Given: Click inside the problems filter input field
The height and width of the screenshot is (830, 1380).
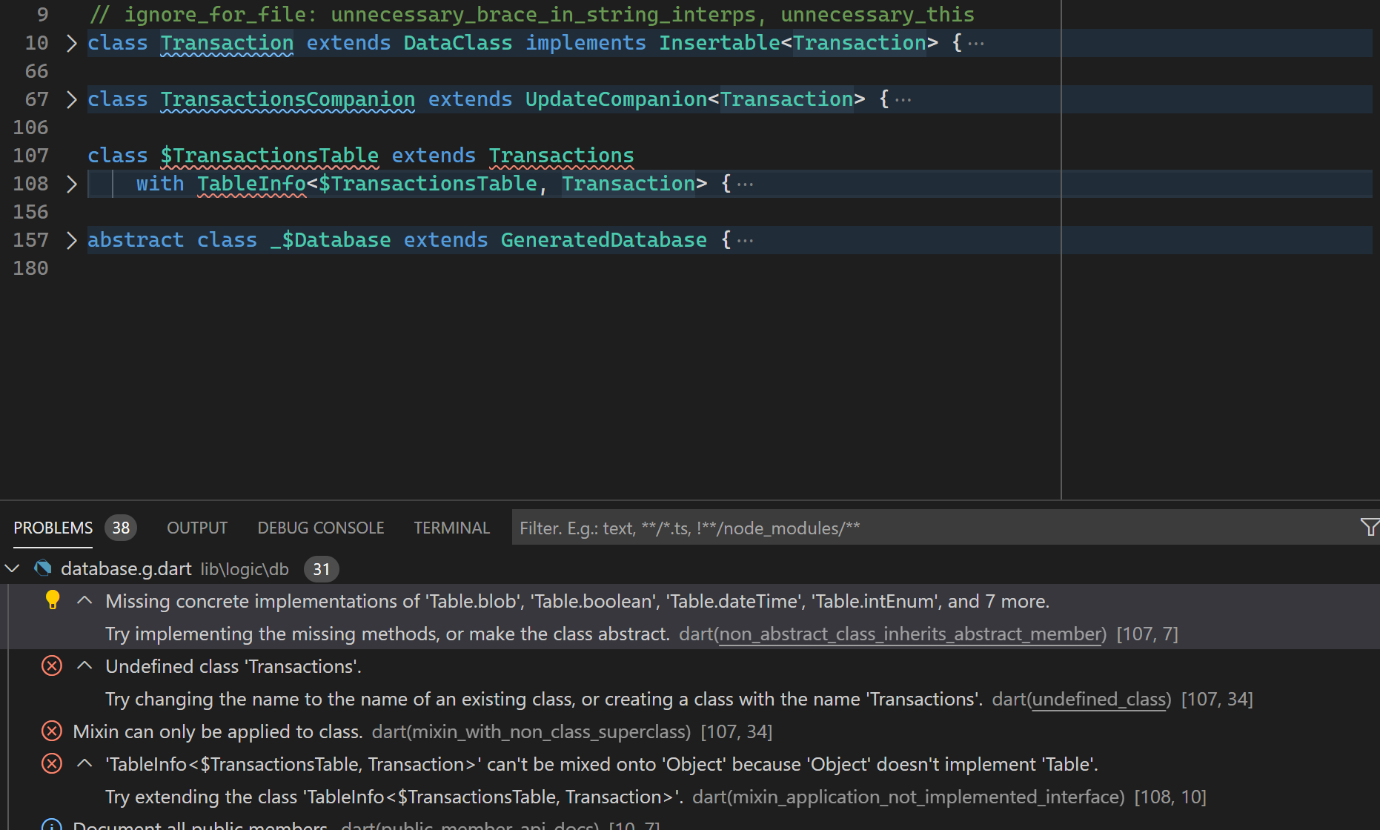Looking at the screenshot, I should point(741,527).
